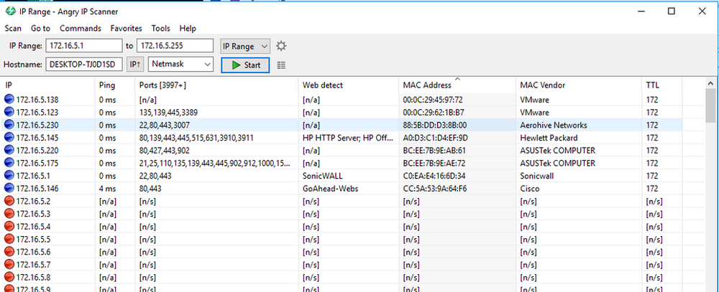The height and width of the screenshot is (292, 719).
Task: Select the red status icon for 172.16.5.6
Action: 9,252
